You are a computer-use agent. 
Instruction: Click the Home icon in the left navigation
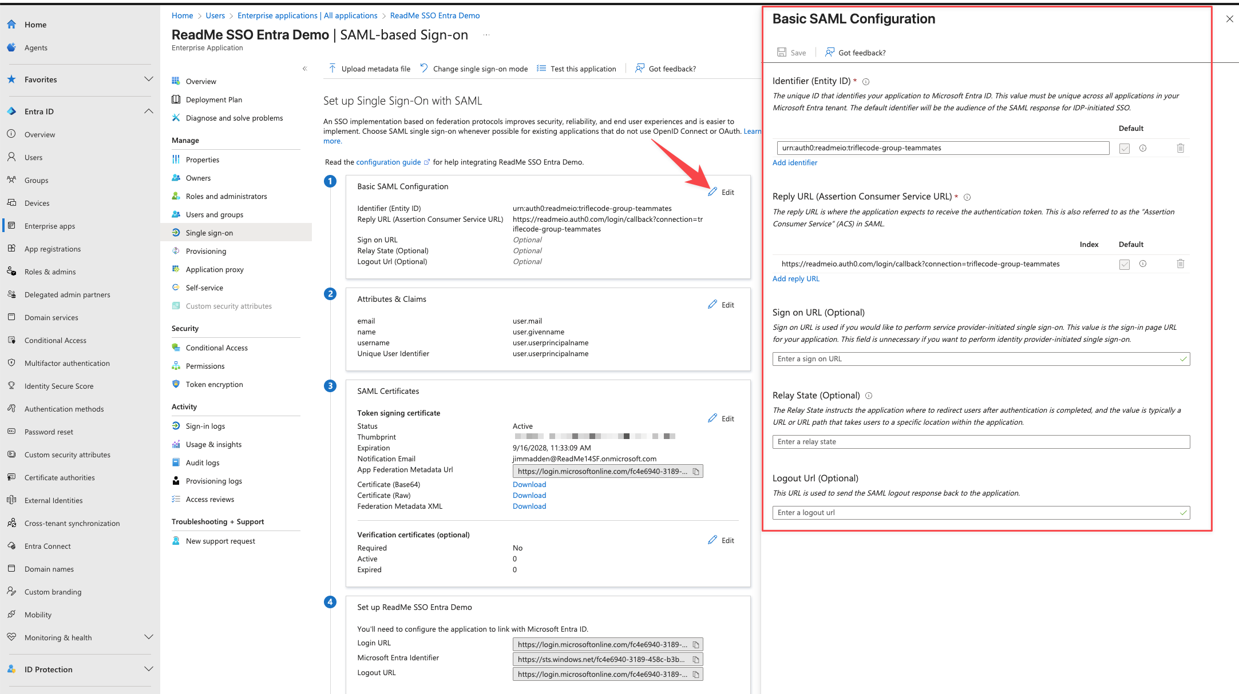click(x=11, y=25)
